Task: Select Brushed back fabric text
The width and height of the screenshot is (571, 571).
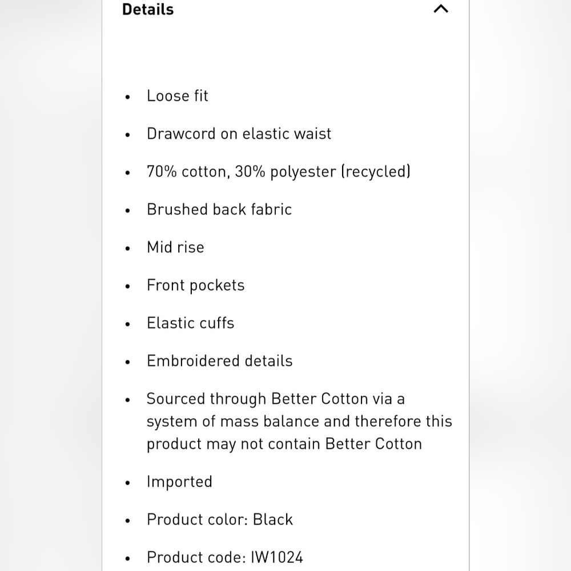Action: (x=219, y=210)
